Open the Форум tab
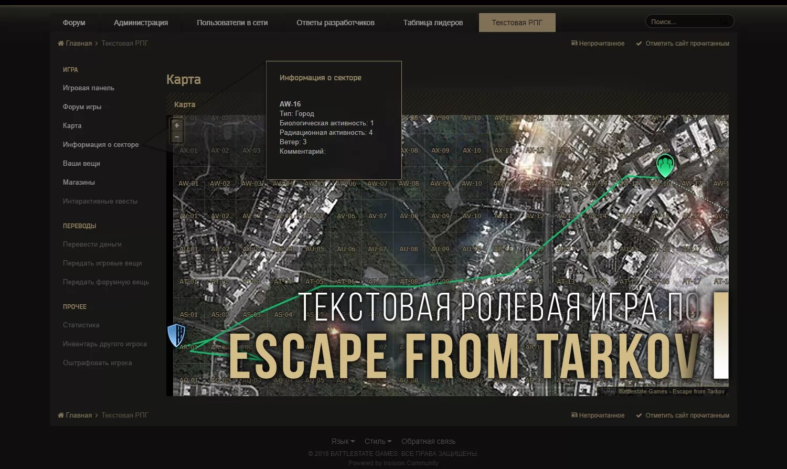The height and width of the screenshot is (469, 787). point(74,23)
